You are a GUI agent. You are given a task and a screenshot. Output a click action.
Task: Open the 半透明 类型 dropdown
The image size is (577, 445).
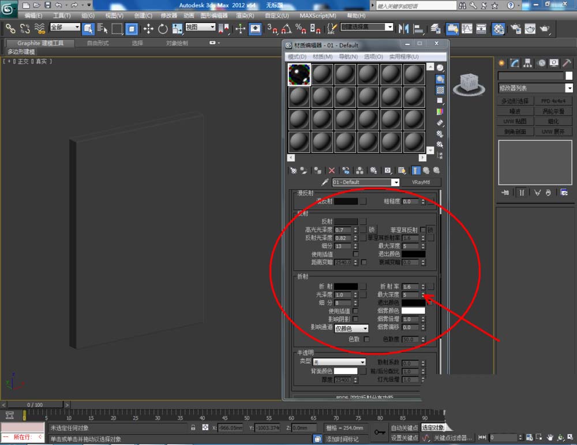tap(339, 362)
